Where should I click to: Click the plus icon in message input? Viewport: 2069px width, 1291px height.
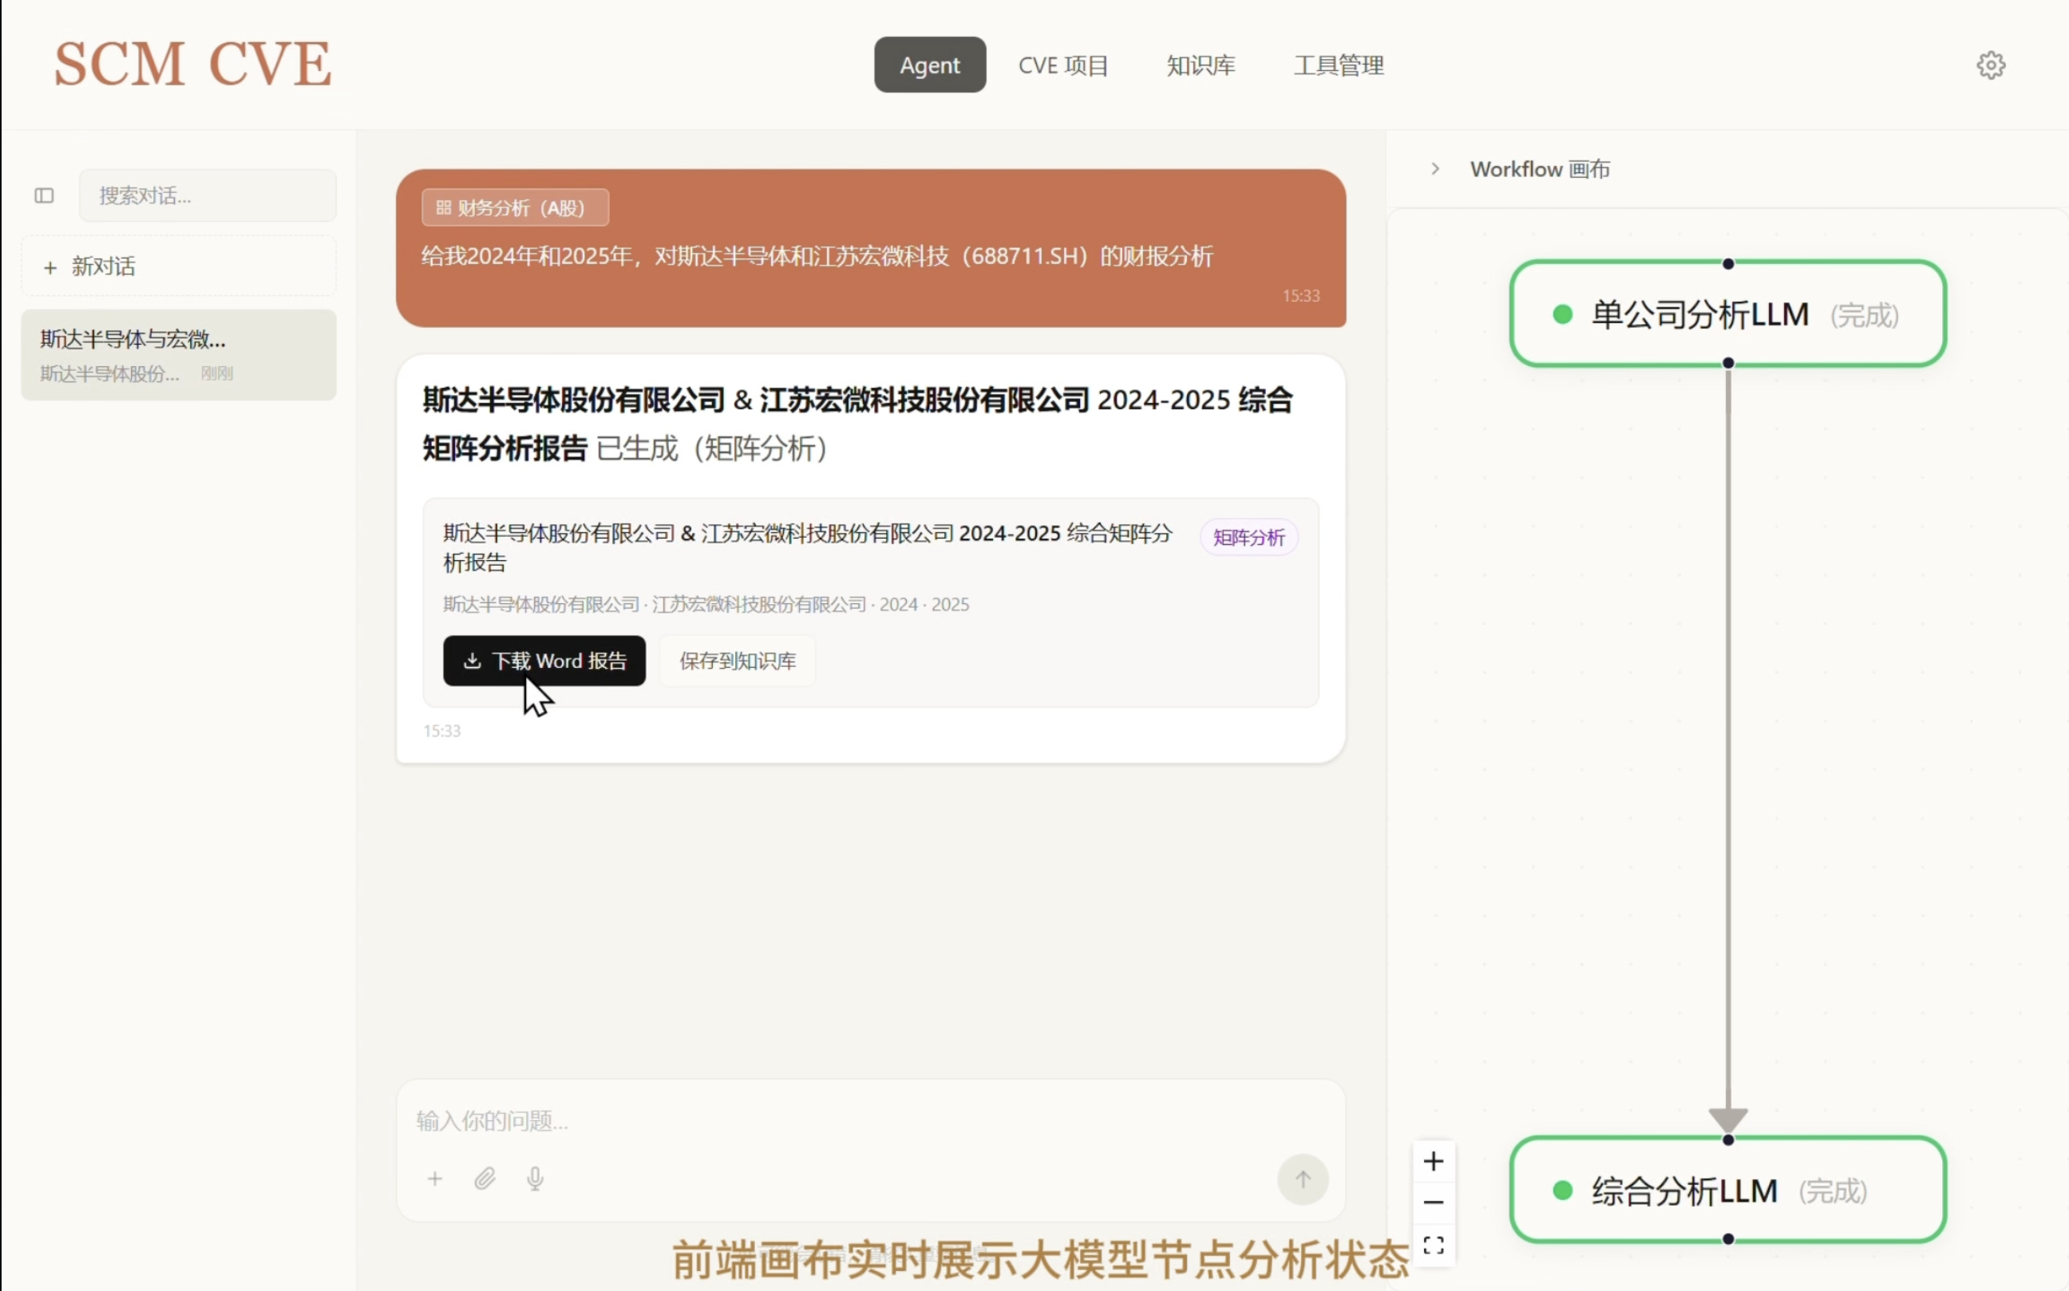(x=435, y=1179)
